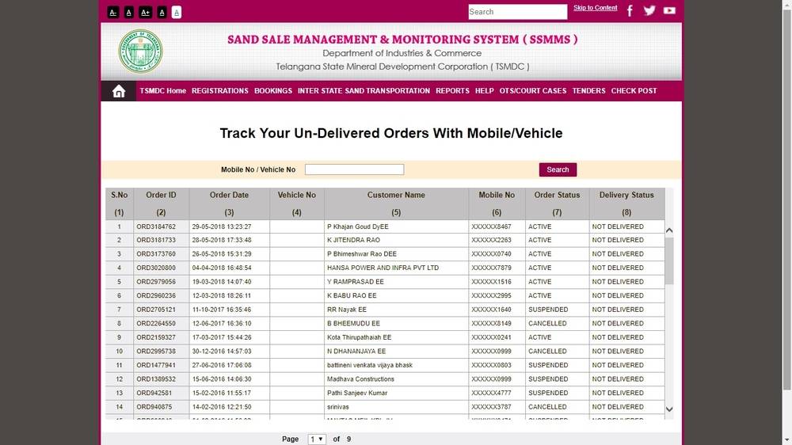Open the Facebook page icon
The height and width of the screenshot is (445, 792).
(x=630, y=11)
